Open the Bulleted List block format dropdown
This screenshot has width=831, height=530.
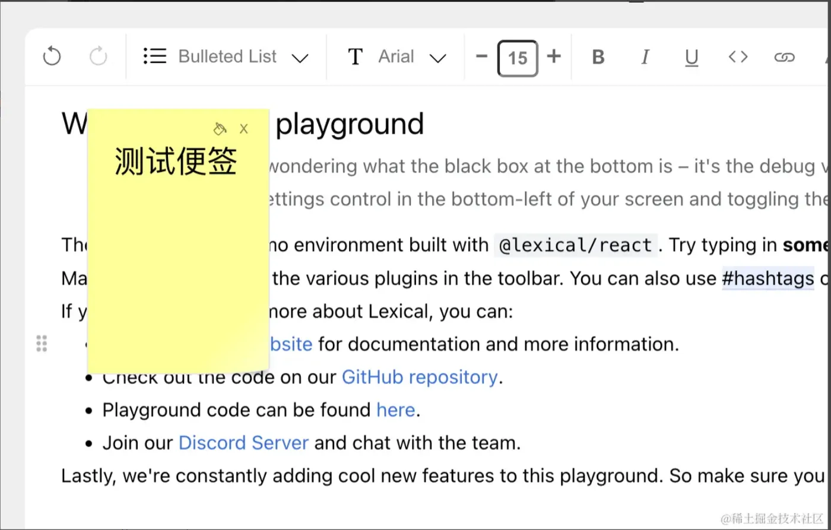click(226, 57)
